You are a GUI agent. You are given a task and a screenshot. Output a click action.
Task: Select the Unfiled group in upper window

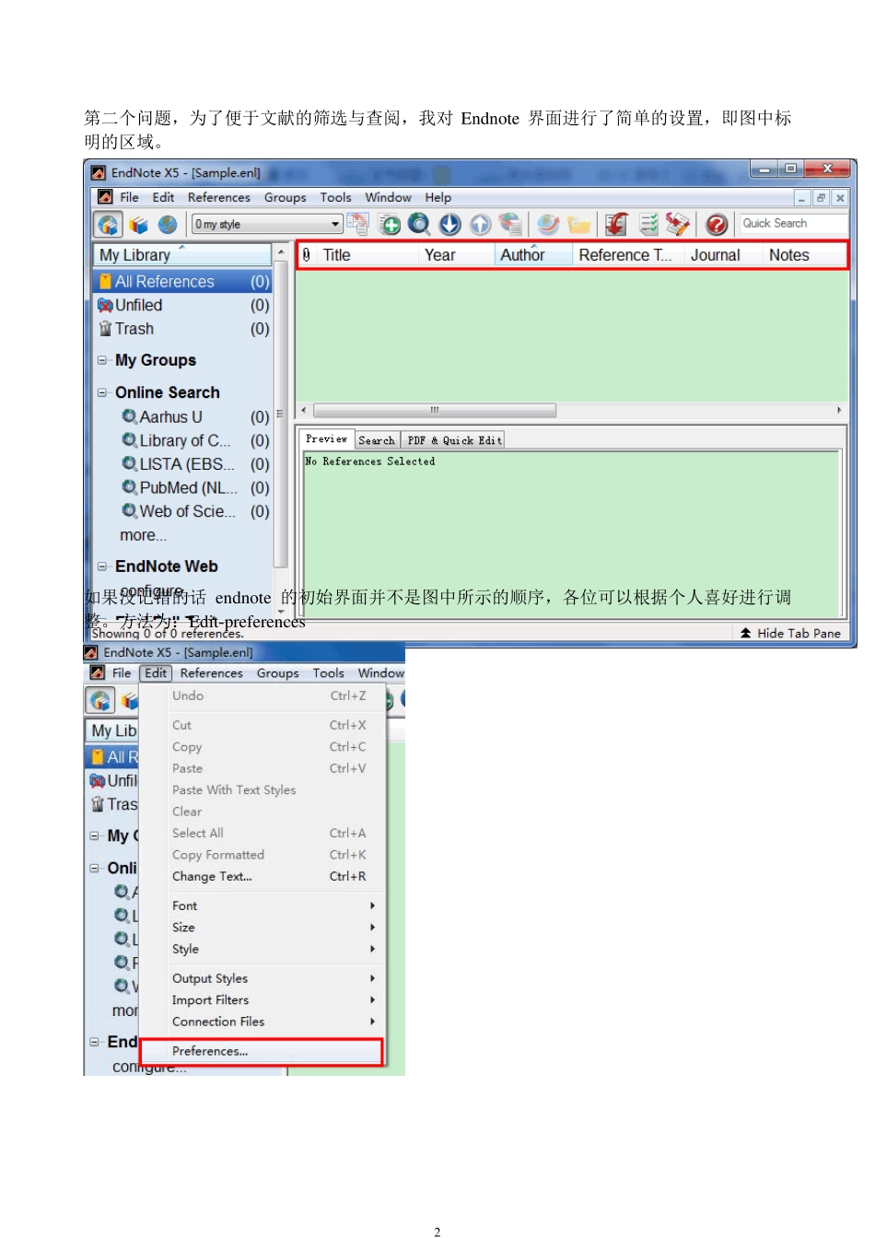point(183,305)
